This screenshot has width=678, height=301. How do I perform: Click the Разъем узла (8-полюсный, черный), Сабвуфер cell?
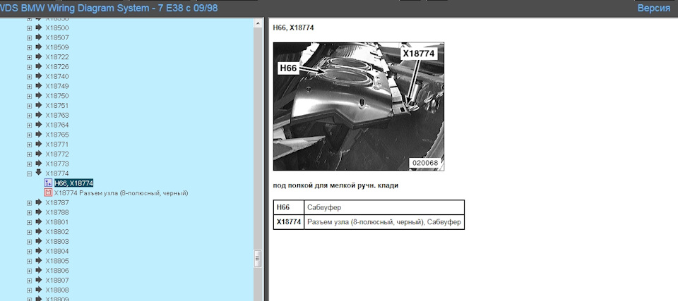click(x=384, y=222)
